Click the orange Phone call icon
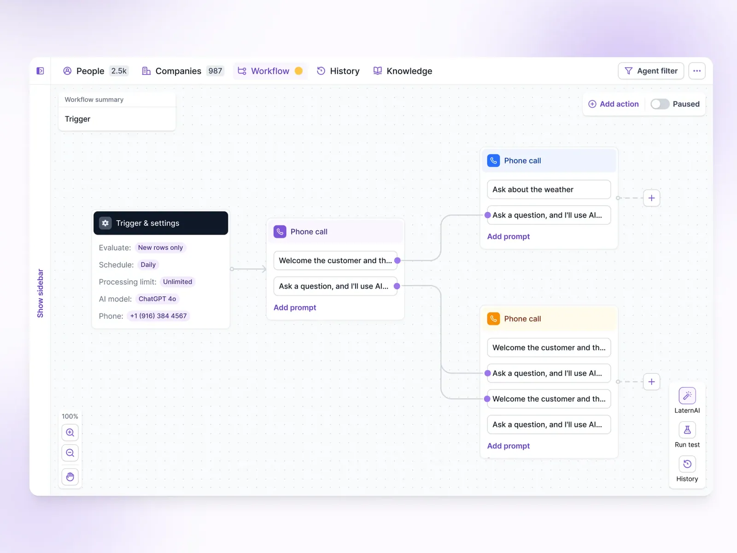Image resolution: width=737 pixels, height=553 pixels. point(493,319)
